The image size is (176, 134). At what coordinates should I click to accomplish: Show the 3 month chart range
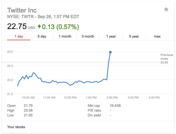tap(88, 36)
